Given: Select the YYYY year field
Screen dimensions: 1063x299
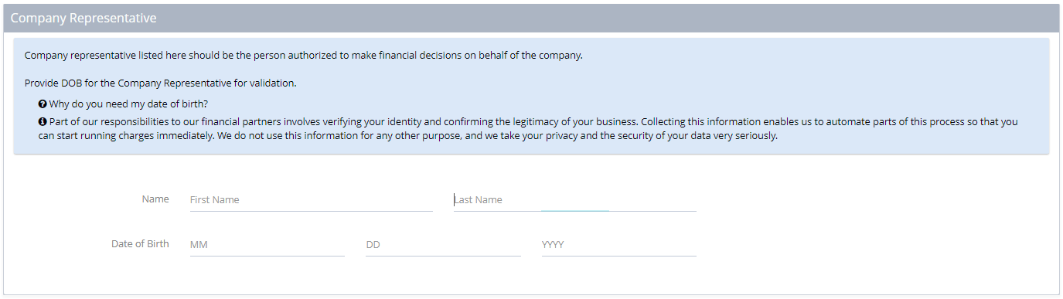Looking at the screenshot, I should tap(618, 244).
